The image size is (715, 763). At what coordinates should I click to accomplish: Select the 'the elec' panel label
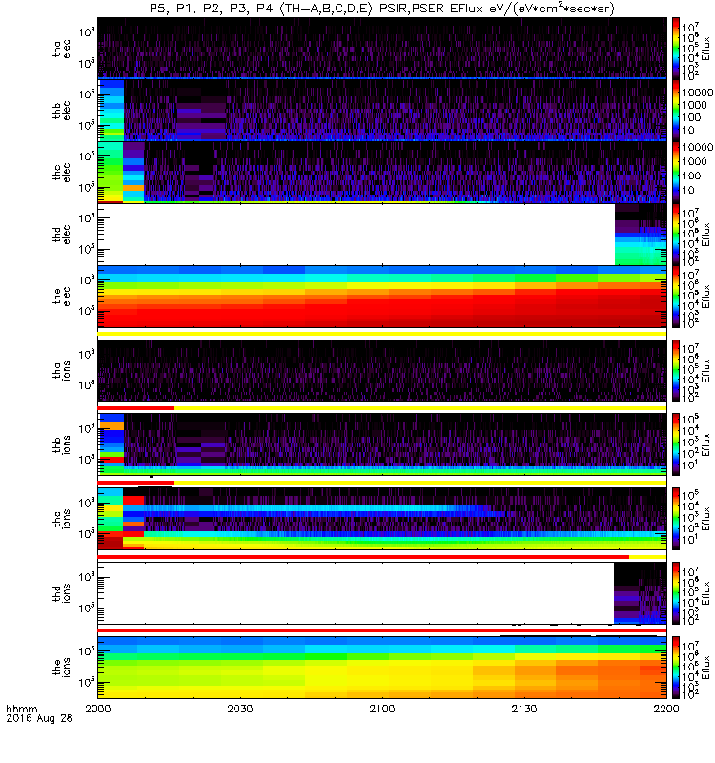(x=62, y=296)
